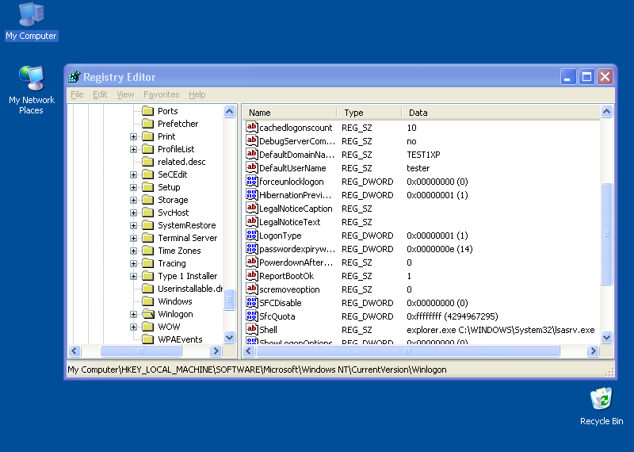Screen dimensions: 634x452
Task: Expand the Setup key
Action: [133, 187]
